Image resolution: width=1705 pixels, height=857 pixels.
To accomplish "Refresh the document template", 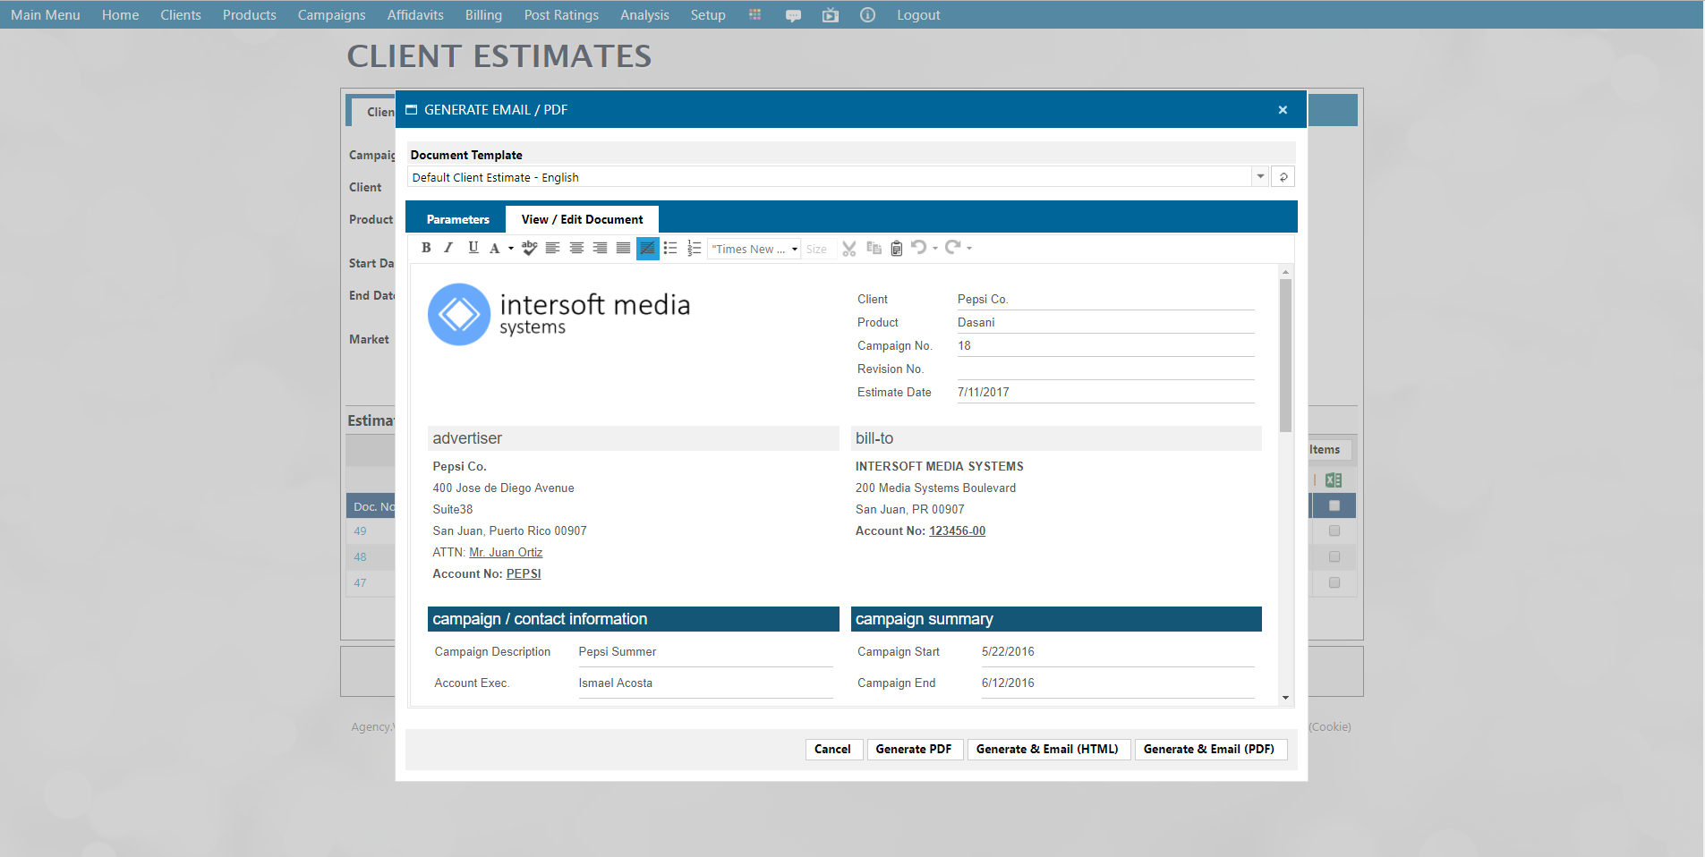I will click(x=1283, y=177).
